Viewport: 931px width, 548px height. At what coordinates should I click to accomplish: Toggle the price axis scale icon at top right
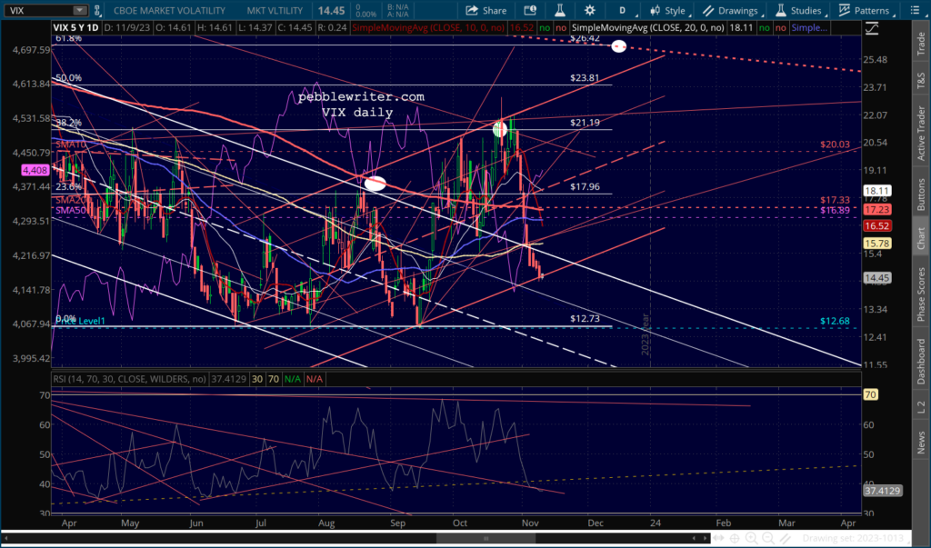pyautogui.click(x=872, y=28)
